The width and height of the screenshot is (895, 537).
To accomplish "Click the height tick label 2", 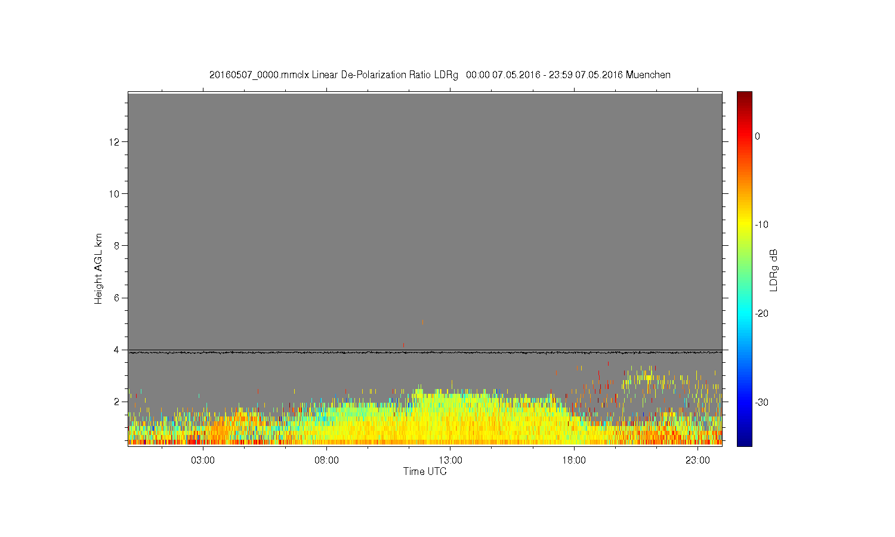I will point(118,402).
